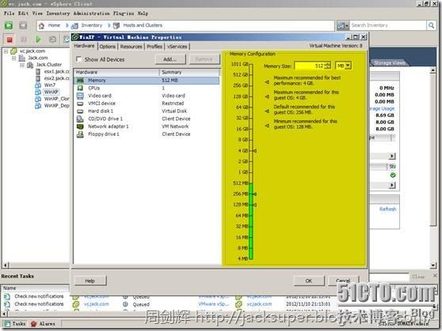Click the Tasks icon in status bar

click(x=7, y=324)
